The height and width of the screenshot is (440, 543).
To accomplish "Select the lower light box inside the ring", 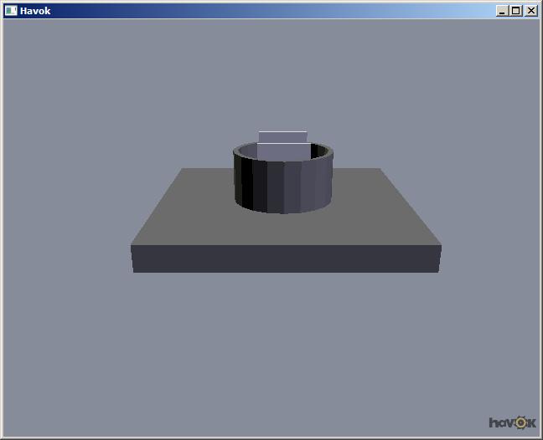I will 283,151.
